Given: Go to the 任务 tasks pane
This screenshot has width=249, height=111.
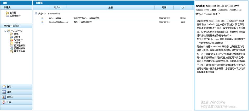Looking at the screenshot, I should (16, 102).
